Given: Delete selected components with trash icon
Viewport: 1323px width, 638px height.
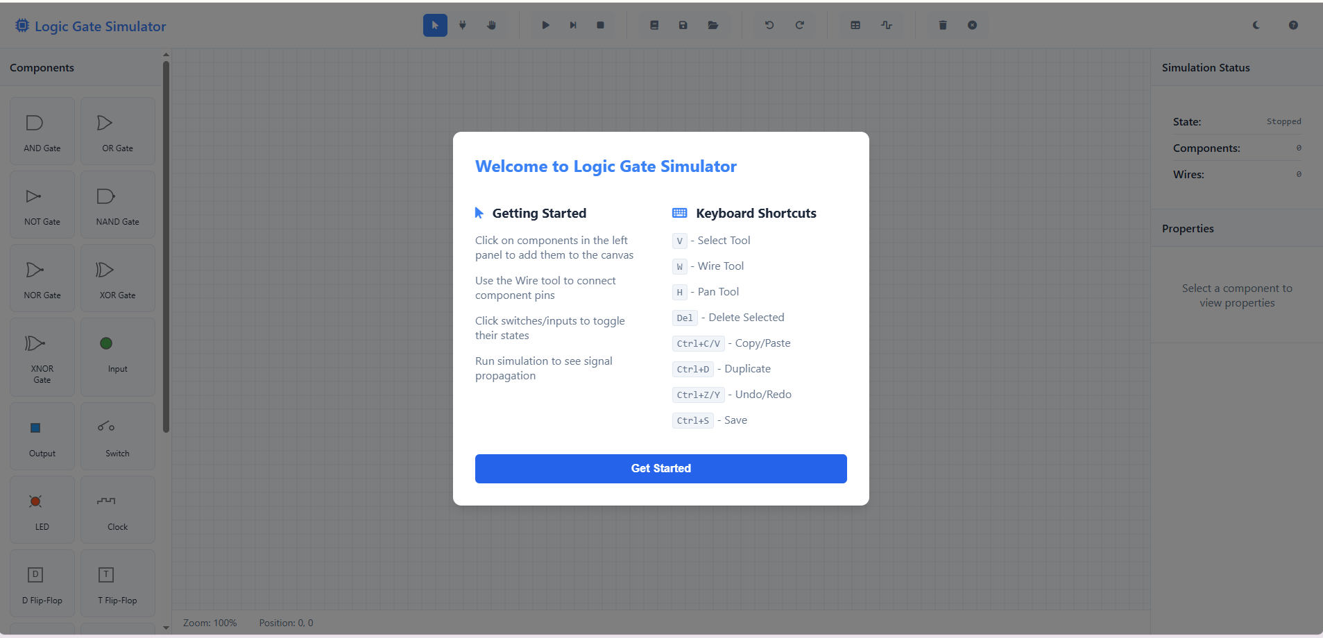Looking at the screenshot, I should coord(941,25).
